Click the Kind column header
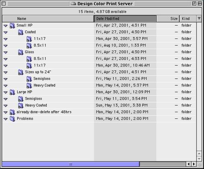 pyautogui.click(x=188, y=19)
